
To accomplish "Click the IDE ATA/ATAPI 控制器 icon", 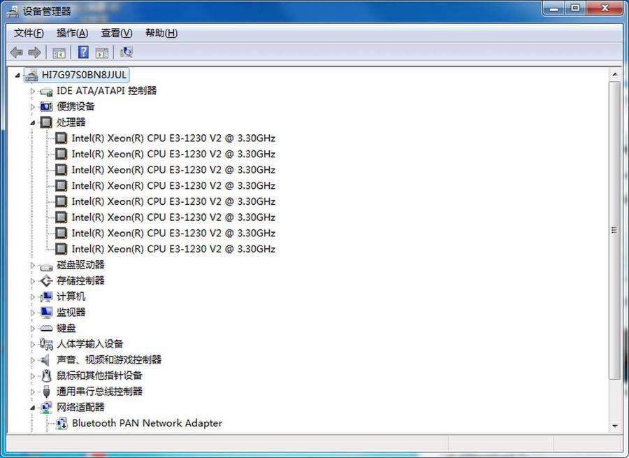I will (47, 91).
